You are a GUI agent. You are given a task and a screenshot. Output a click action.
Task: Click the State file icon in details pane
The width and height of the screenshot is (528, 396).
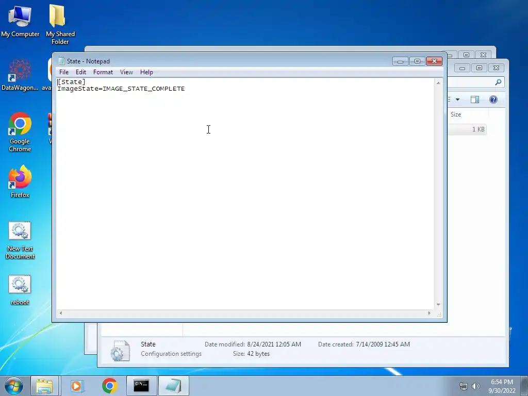pyautogui.click(x=120, y=351)
